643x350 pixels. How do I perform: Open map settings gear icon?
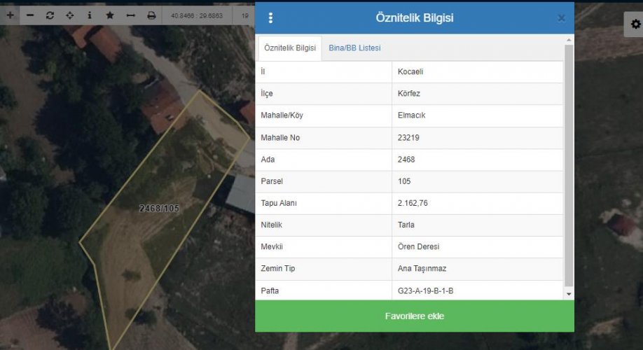[635, 24]
